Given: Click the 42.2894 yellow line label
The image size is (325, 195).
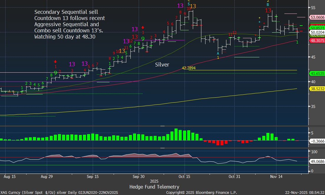Looking at the screenshot, I should click(x=189, y=68).
